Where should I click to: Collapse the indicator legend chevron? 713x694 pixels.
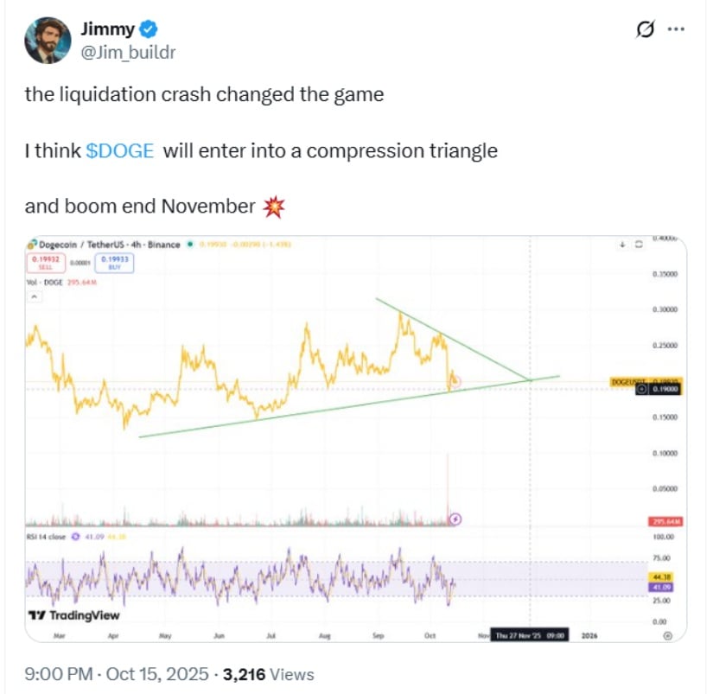point(34,296)
